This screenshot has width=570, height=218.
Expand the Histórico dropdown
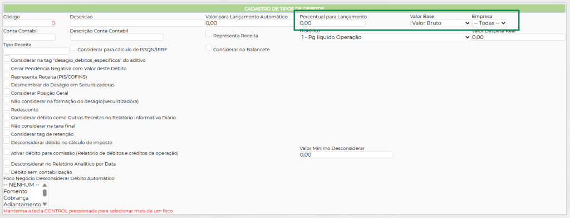pos(385,37)
